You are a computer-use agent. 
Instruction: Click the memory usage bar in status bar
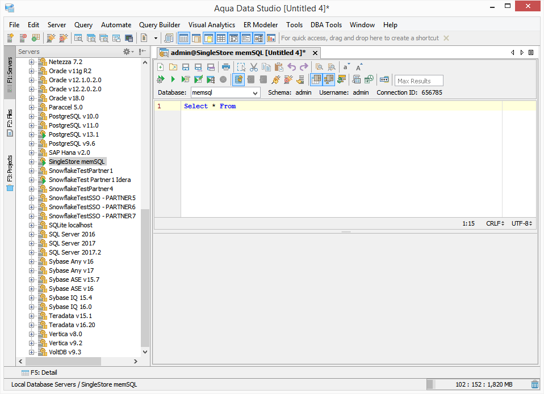pos(478,384)
